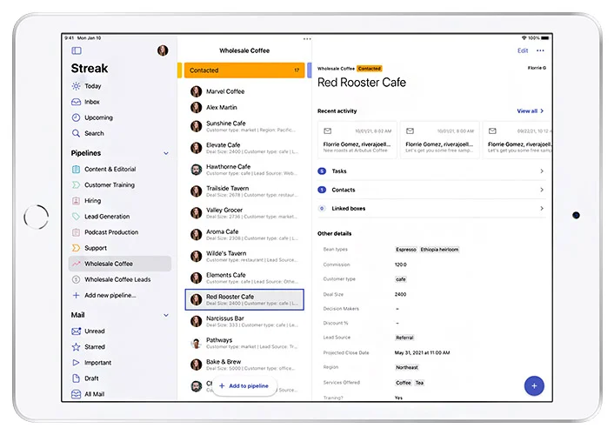
Task: Open Aroma Cafe box
Action: click(244, 234)
